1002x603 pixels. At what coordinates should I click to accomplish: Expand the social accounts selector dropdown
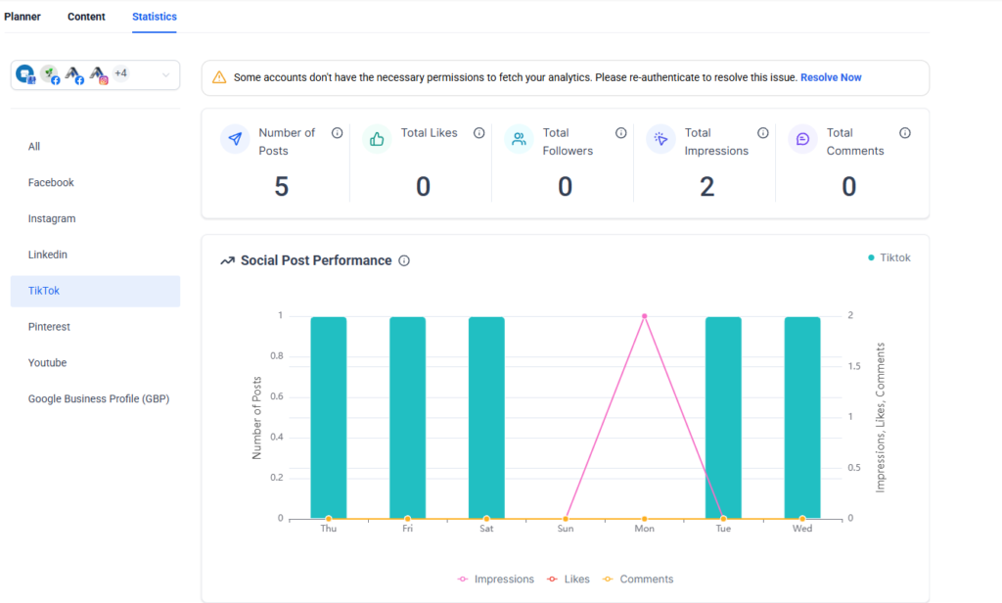165,74
